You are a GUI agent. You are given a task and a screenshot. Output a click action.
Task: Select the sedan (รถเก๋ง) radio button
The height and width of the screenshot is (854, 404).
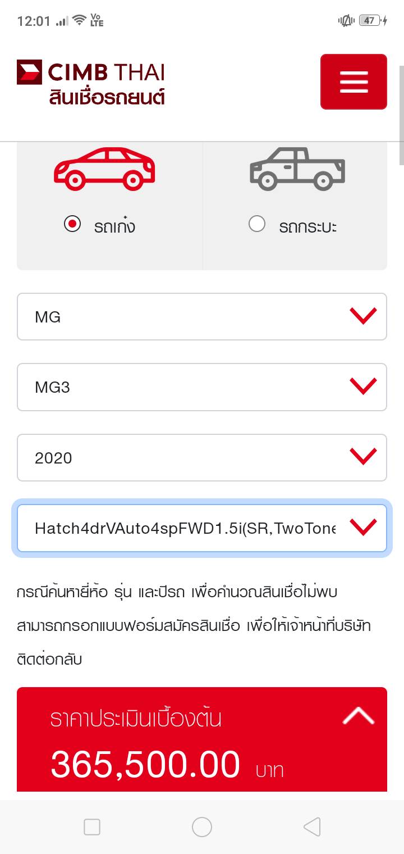click(x=72, y=225)
